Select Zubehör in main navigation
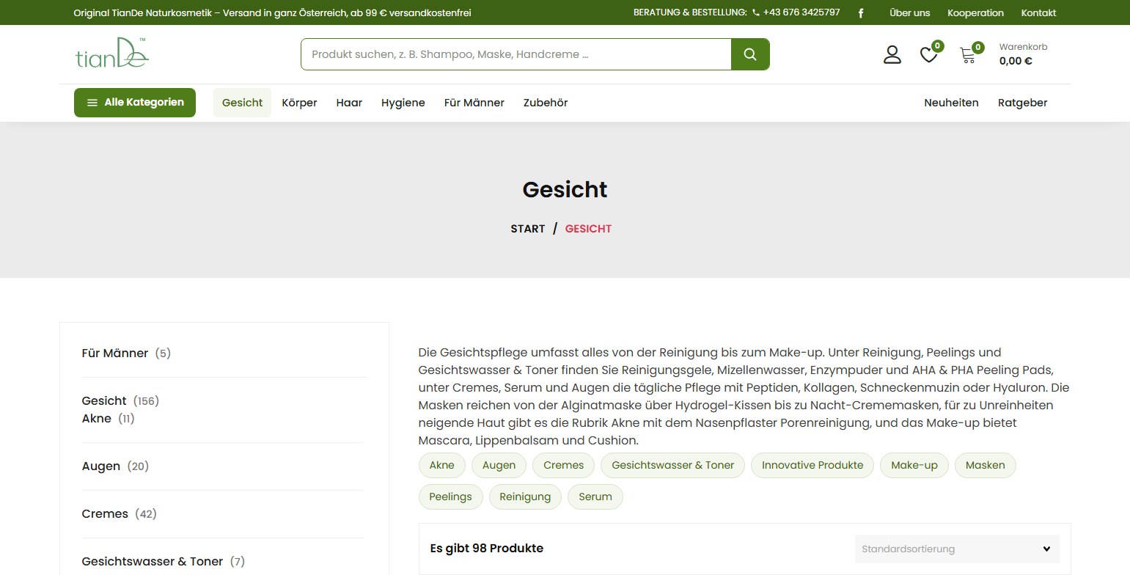The width and height of the screenshot is (1130, 575). pyautogui.click(x=546, y=103)
